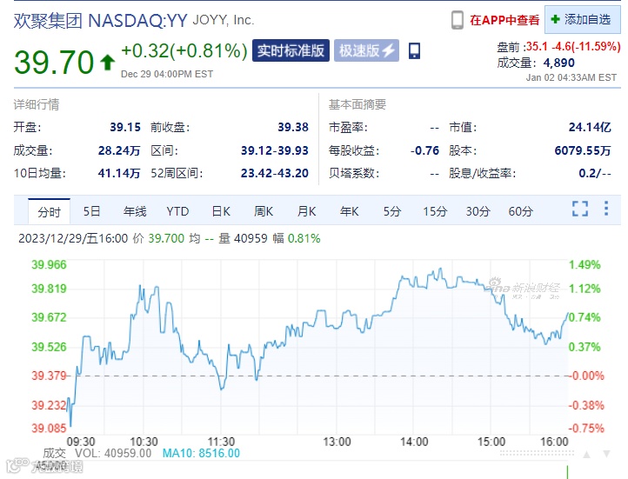The height and width of the screenshot is (479, 628).
Task: Click the 1.49% percentage axis label
Action: (x=585, y=264)
